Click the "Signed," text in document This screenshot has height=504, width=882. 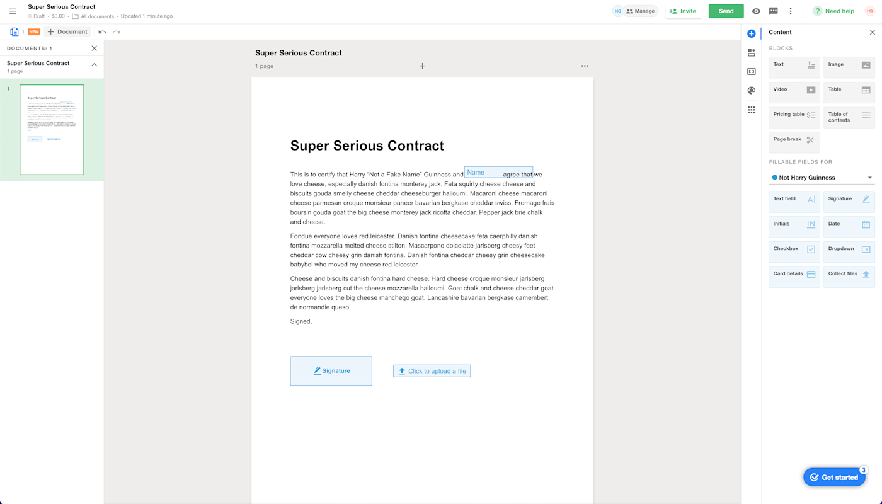pyautogui.click(x=301, y=321)
